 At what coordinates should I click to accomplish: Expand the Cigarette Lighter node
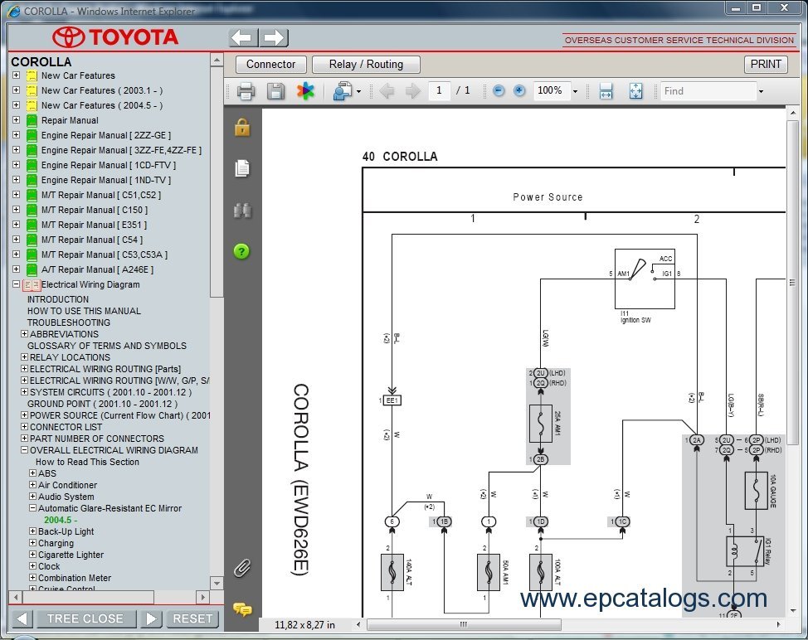point(32,555)
